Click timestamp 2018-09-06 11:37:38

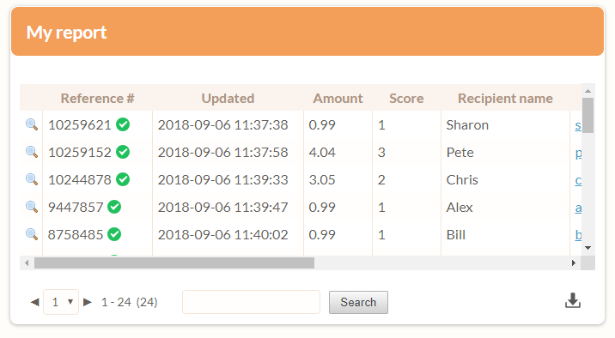[x=222, y=125]
